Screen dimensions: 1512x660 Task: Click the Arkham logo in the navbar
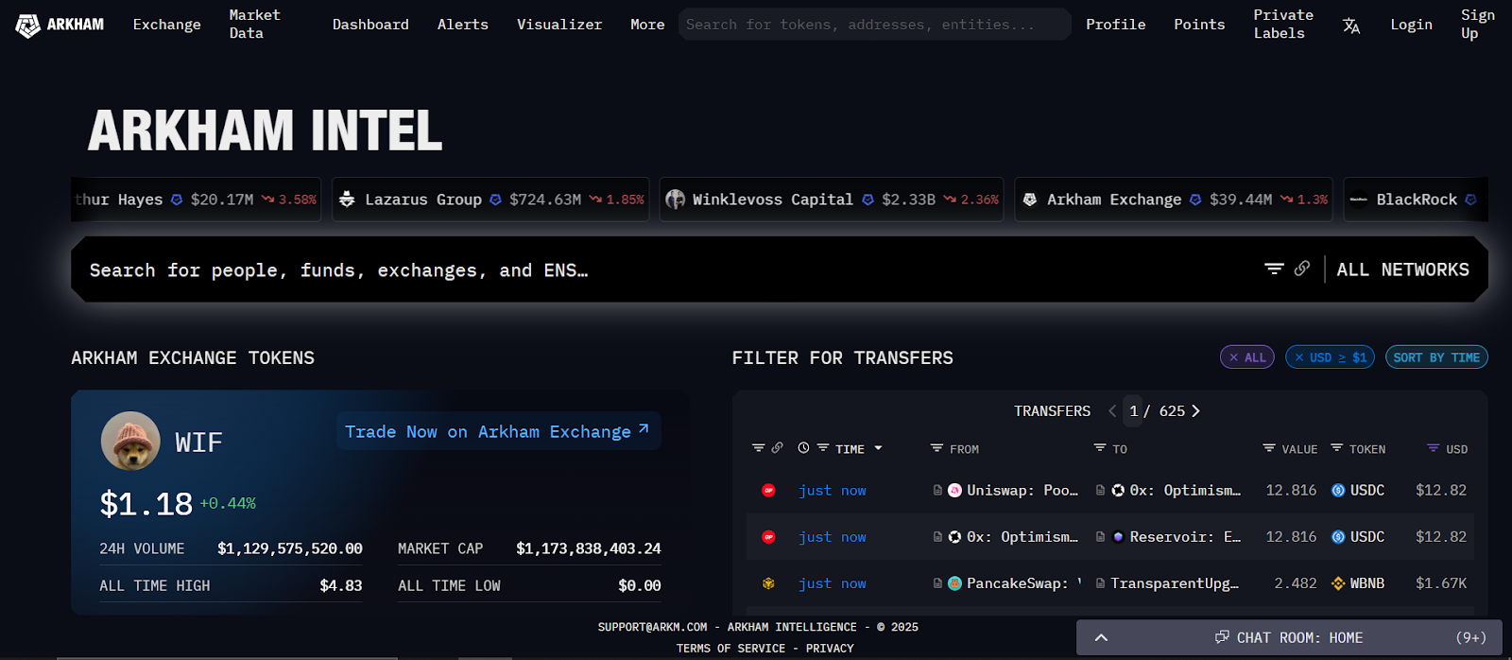[60, 25]
